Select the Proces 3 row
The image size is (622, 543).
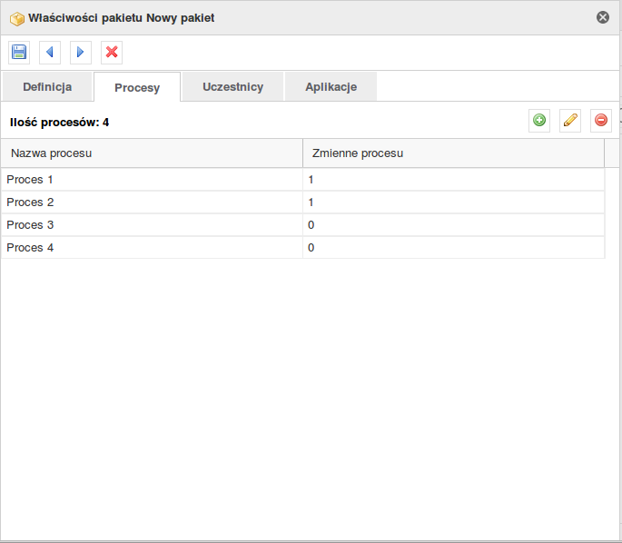click(x=303, y=225)
